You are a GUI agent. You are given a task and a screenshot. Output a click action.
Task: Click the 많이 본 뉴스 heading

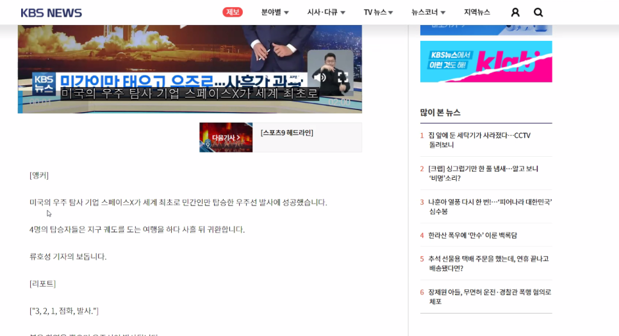pyautogui.click(x=440, y=113)
